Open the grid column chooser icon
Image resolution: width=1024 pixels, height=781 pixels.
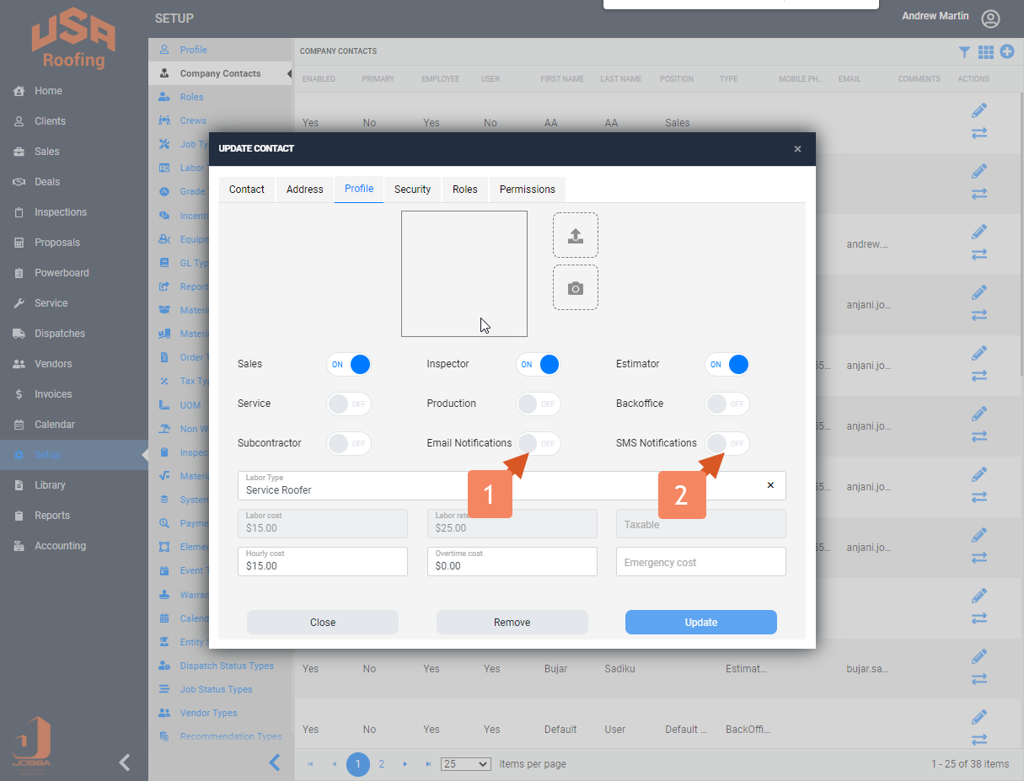coord(985,52)
